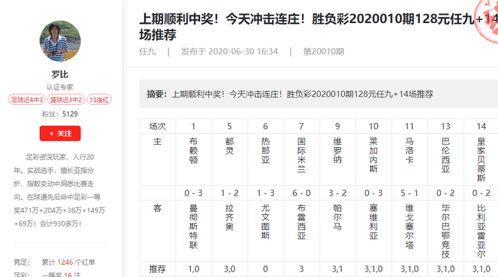Click the 场次 header cell

pyautogui.click(x=158, y=126)
